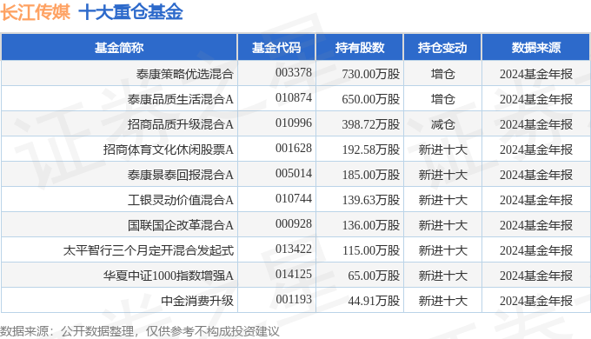Click fund name 泰康景泰回报混合A

tap(181, 175)
